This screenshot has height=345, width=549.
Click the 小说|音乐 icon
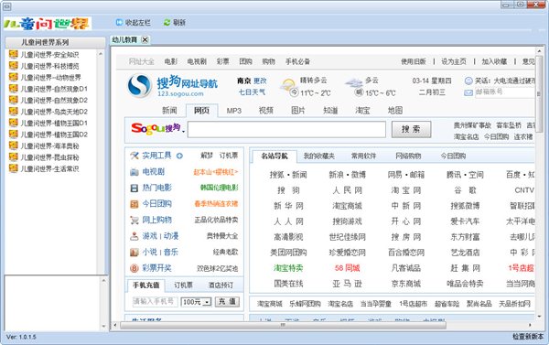(x=135, y=253)
